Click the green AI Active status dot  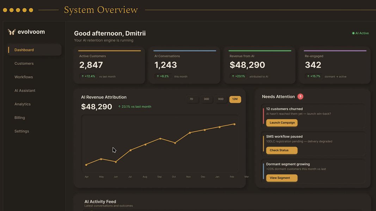click(353, 33)
